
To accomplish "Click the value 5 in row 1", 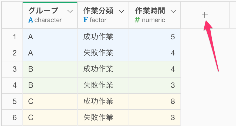I will (173, 37).
